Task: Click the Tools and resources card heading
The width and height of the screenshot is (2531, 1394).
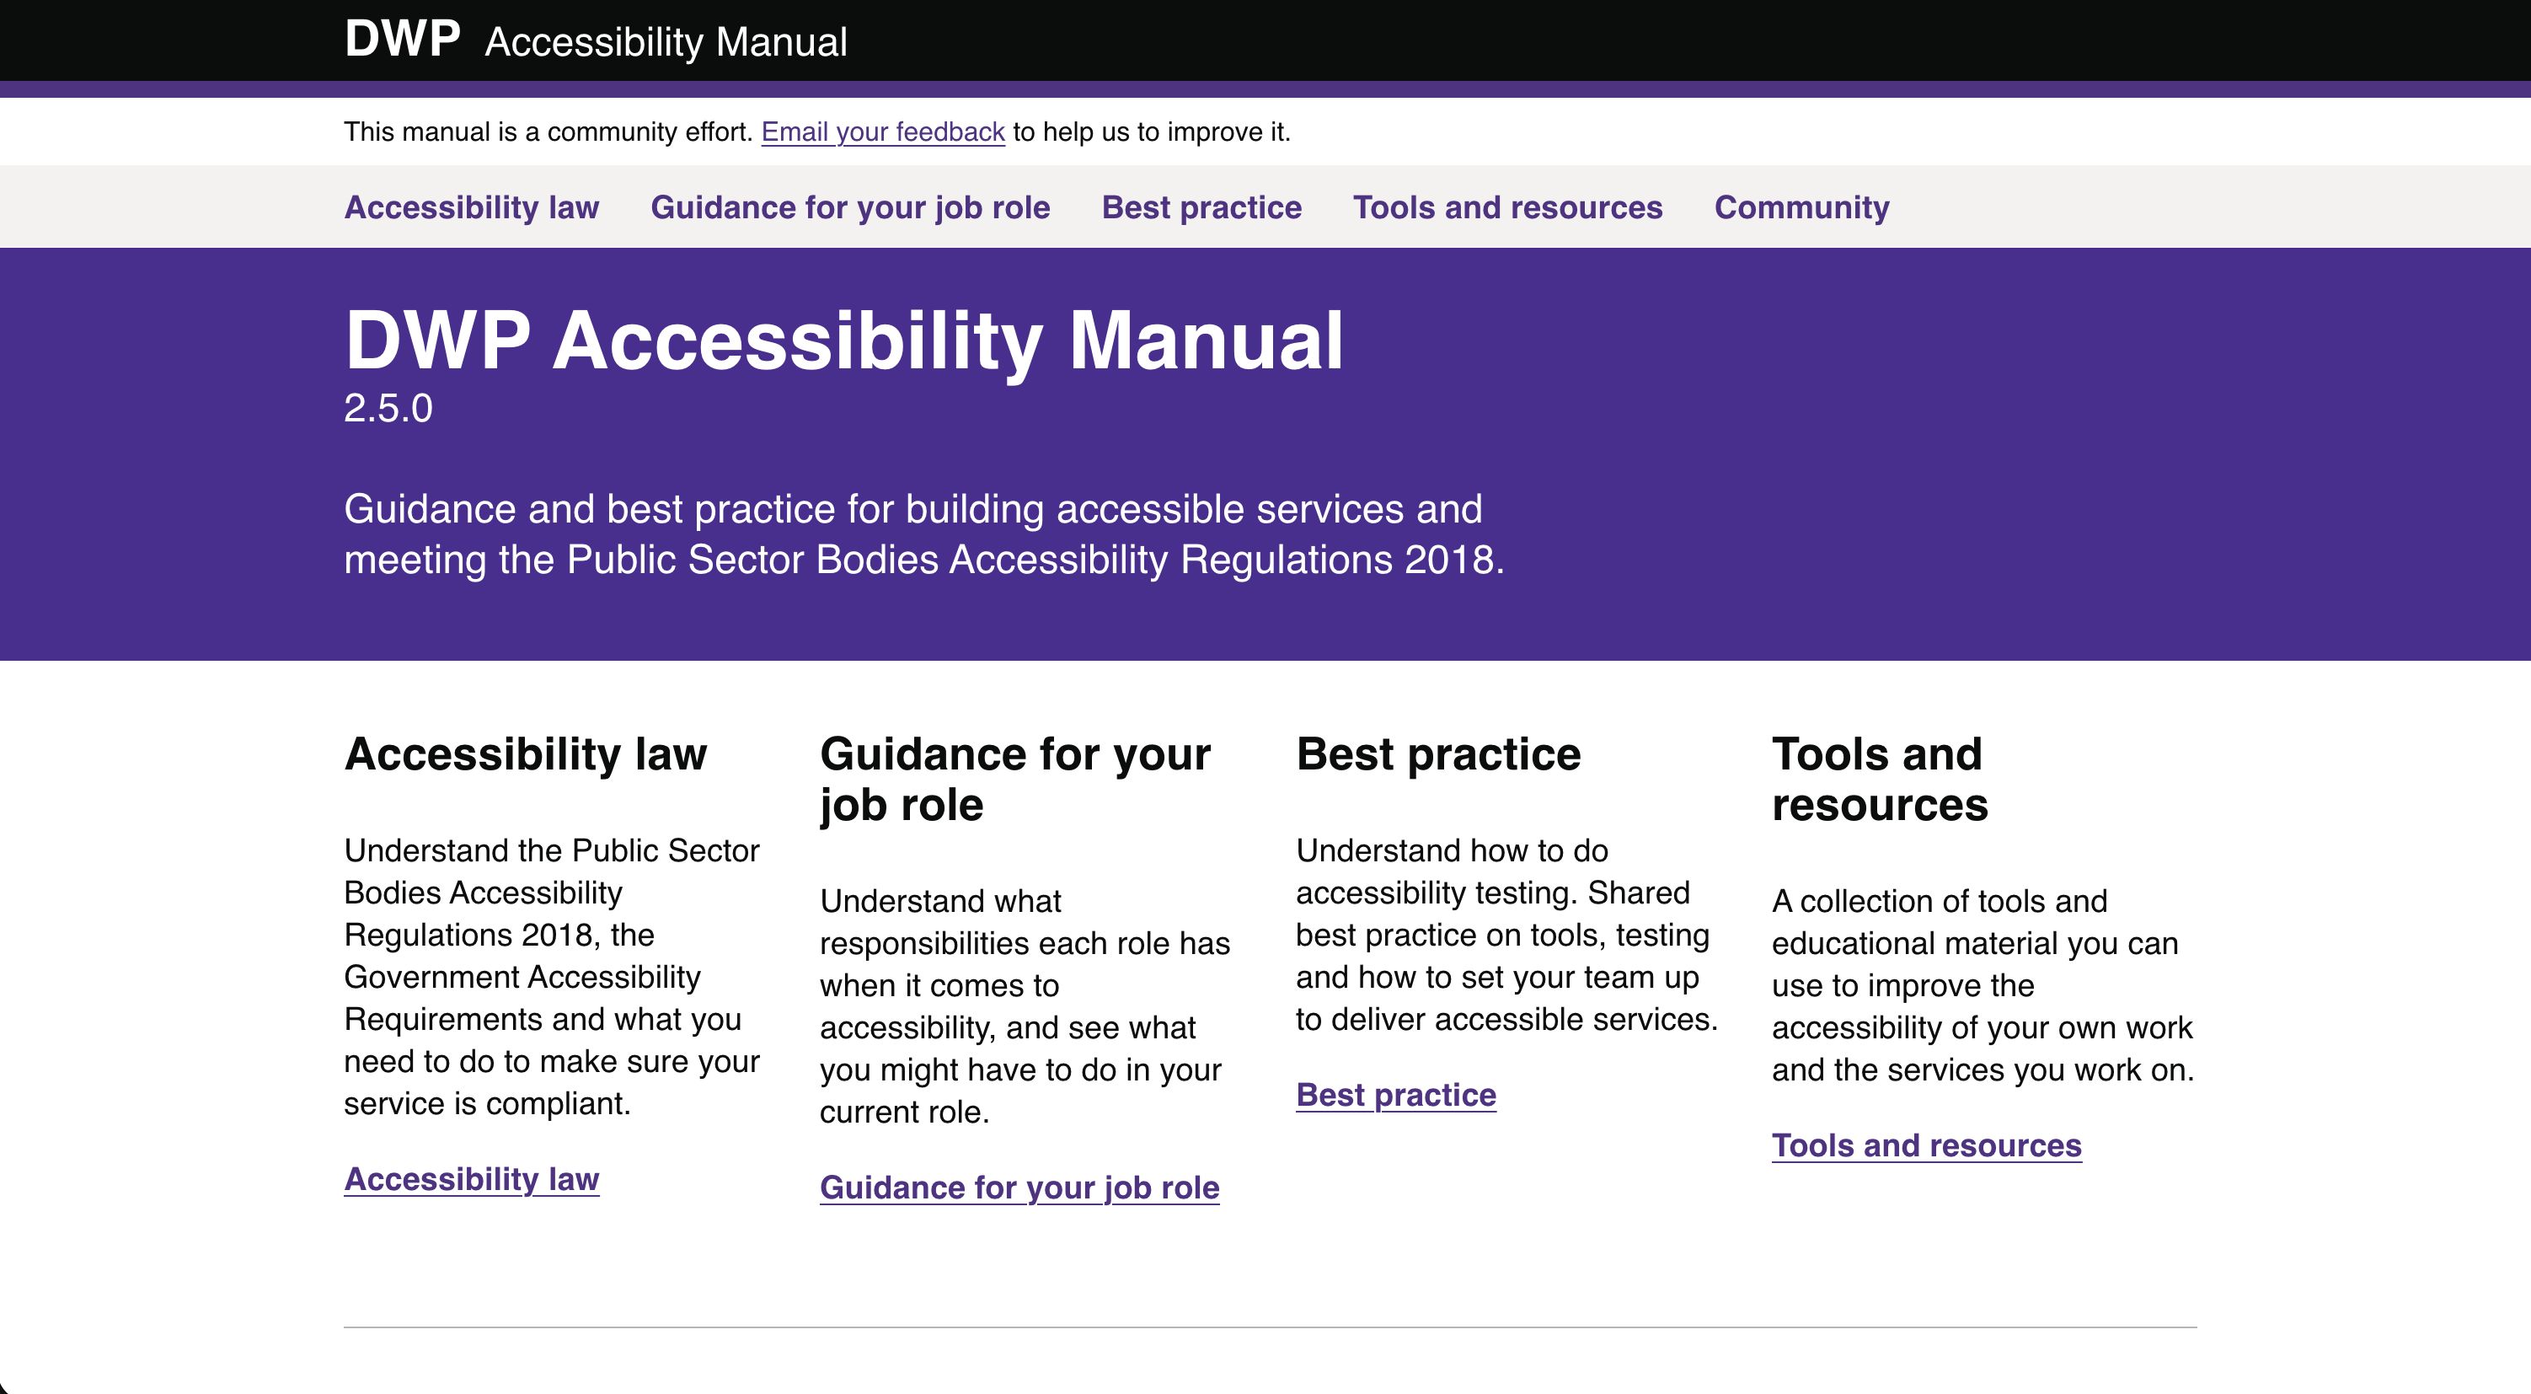Action: point(1881,780)
